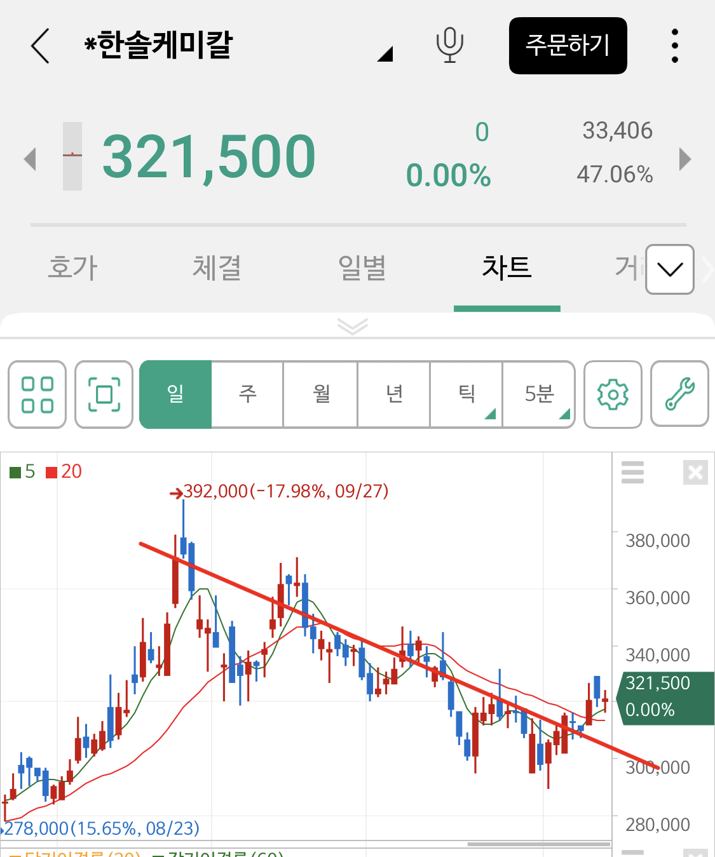Viewport: 715px width, 857px height.
Task: Go to previous stock with left triangle
Action: coord(30,159)
